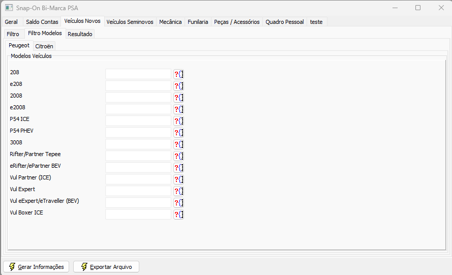Viewport: 452px width, 275px height.
Task: Close the Snap-On Bi-Marca PSA window
Action: pyautogui.click(x=441, y=8)
